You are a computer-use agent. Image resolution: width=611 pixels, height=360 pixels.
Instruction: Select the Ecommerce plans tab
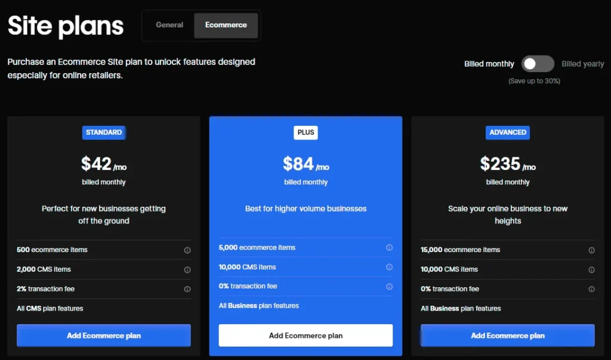[226, 25]
